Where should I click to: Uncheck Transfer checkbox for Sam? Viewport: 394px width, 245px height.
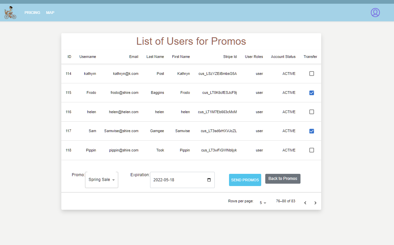[x=311, y=131]
